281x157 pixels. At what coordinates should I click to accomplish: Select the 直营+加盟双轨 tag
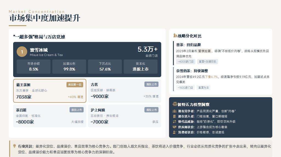[208, 61]
